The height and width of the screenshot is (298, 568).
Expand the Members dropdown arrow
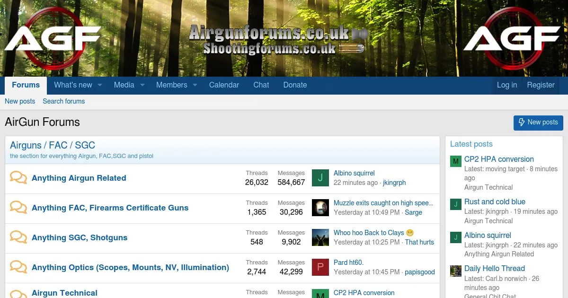pyautogui.click(x=195, y=85)
